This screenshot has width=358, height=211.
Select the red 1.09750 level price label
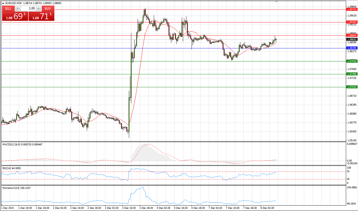click(352, 9)
